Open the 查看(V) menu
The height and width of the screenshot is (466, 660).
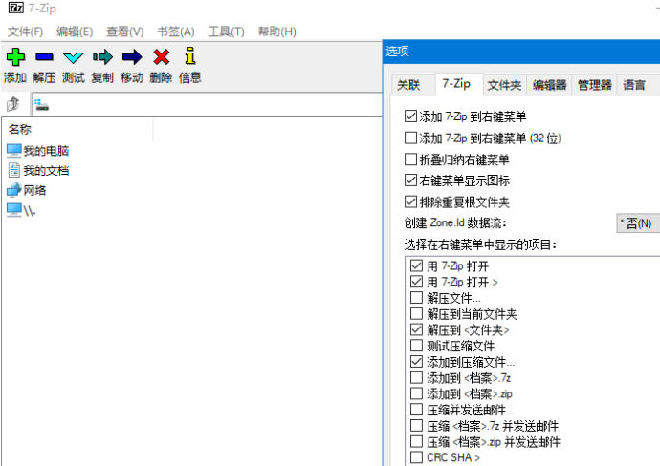pos(125,32)
